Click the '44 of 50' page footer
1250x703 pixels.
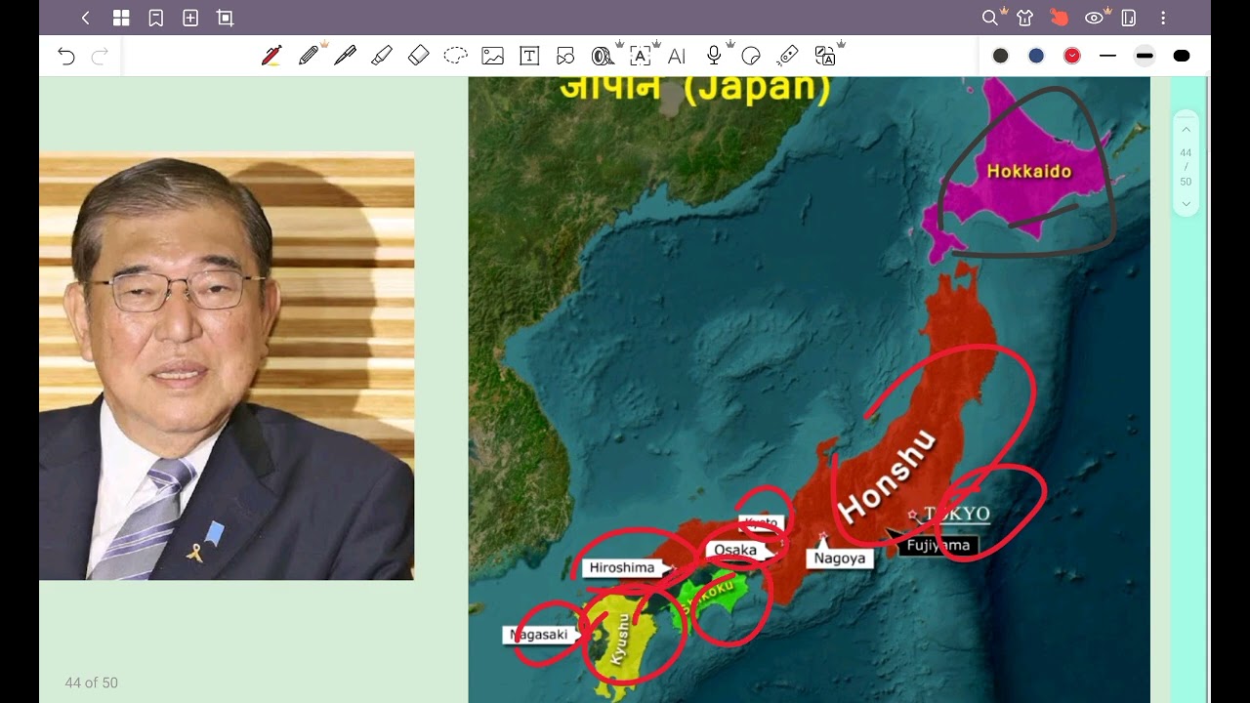pyautogui.click(x=92, y=683)
